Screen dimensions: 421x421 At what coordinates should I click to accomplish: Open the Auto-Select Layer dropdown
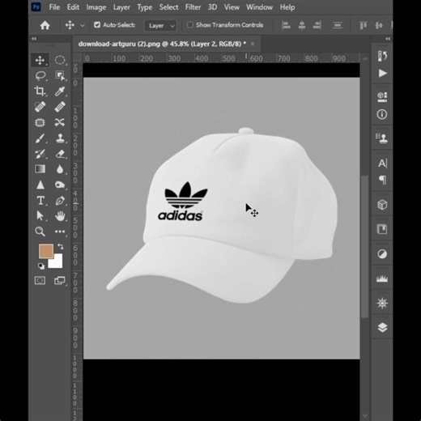pyautogui.click(x=161, y=26)
